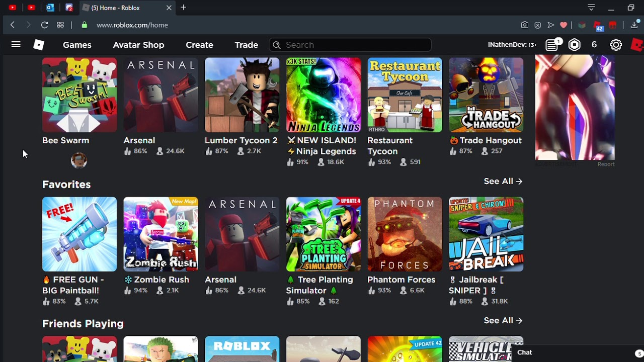Open Ninja Legends game thumbnail
Viewport: 644px width, 362px height.
click(x=324, y=95)
